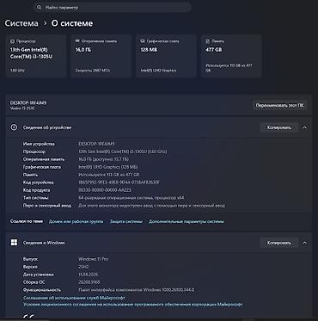Click the 'Vostro 15 3530' model text
The height and width of the screenshot is (321, 318).
point(22,108)
